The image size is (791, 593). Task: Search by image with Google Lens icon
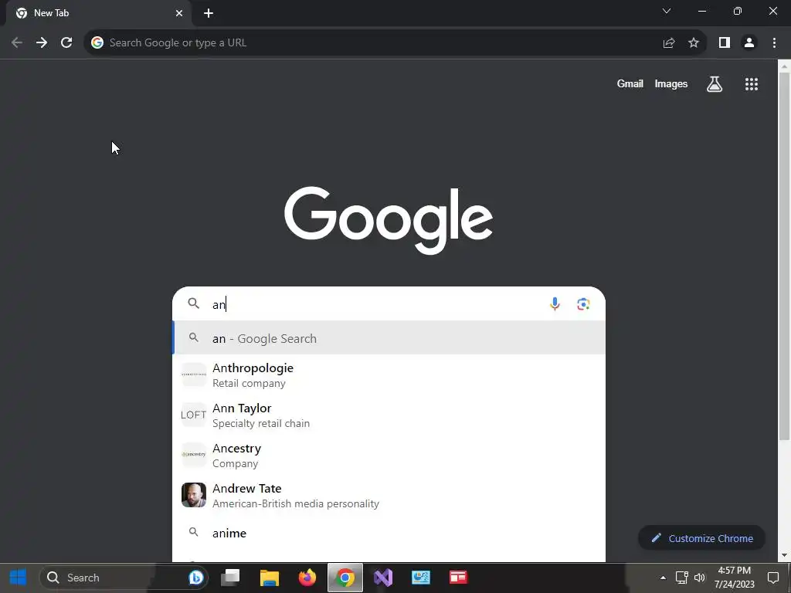click(583, 304)
